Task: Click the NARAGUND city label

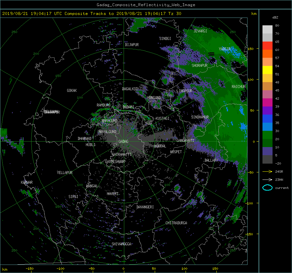Action: point(110,120)
